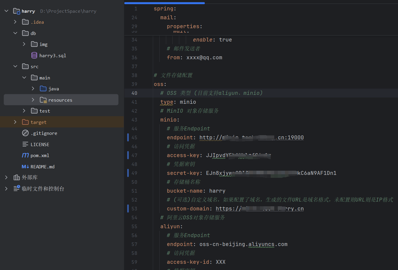
Task: Click the 'access-key-id: XXX' line
Action: [x=196, y=262]
